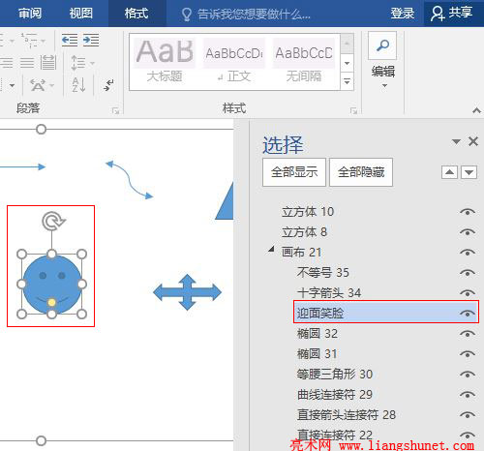
Task: Click 登录 to sign in
Action: point(403,14)
